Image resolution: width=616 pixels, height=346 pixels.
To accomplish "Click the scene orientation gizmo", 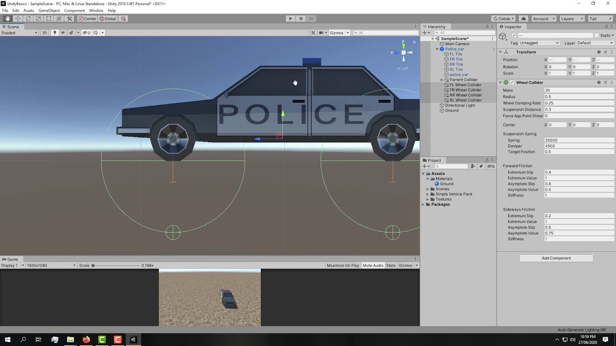I will pos(403,52).
